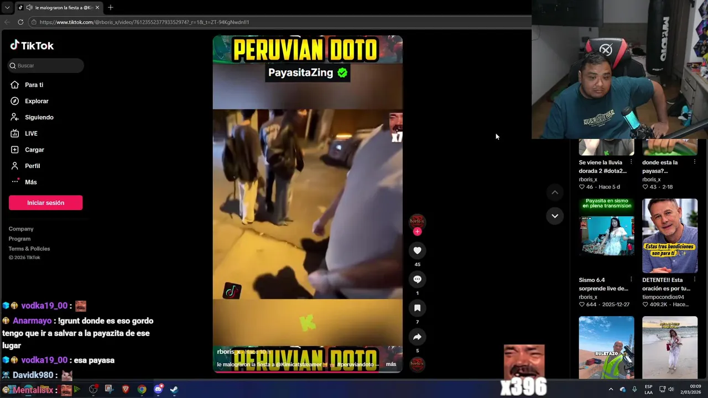Image resolution: width=708 pixels, height=398 pixels.
Task: Close the TikTok browser tab
Action: (97, 7)
